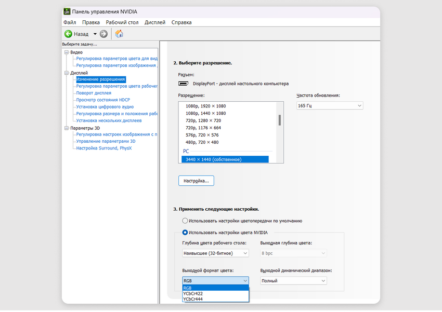Open Установка нескольких дисплеев

coord(109,120)
